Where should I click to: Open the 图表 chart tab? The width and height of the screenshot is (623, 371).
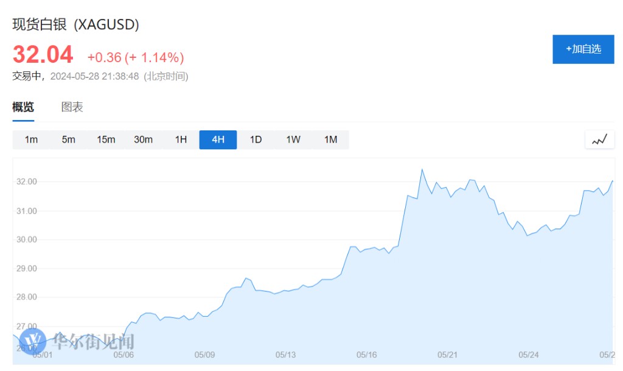click(x=72, y=107)
